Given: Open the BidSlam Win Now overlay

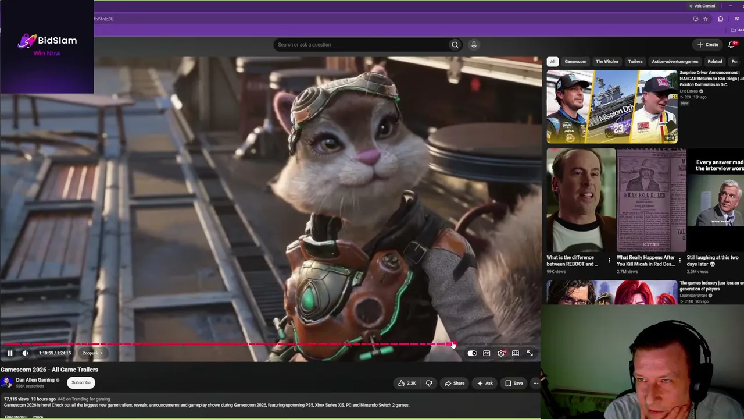Looking at the screenshot, I should [x=46, y=47].
